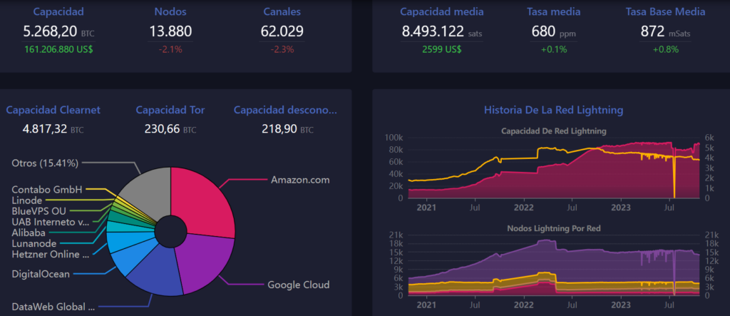The height and width of the screenshot is (316, 730).
Task: Open the Historia De La Red Lightning link
Action: [x=553, y=110]
